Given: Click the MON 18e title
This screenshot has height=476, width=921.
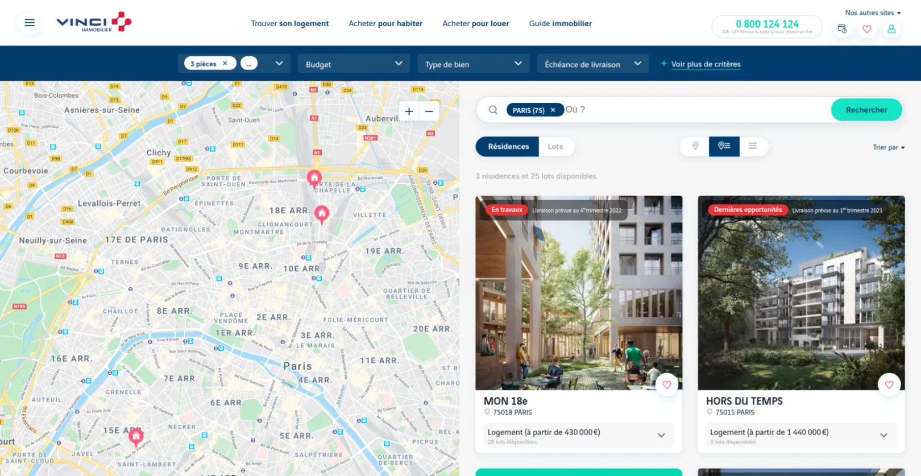Looking at the screenshot, I should pyautogui.click(x=505, y=401).
